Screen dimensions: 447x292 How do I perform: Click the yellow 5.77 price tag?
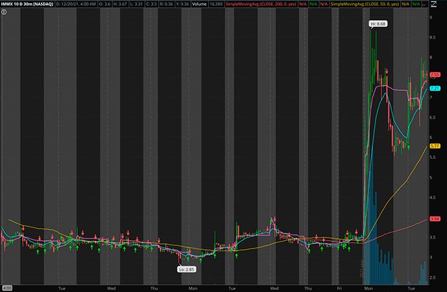click(x=436, y=146)
